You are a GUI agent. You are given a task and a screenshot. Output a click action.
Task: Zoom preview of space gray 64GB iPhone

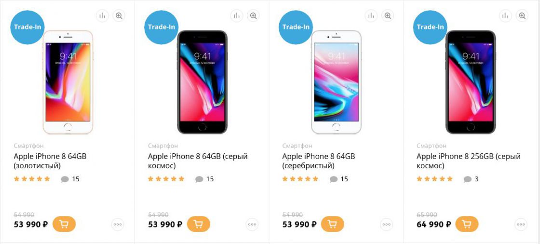[254, 16]
